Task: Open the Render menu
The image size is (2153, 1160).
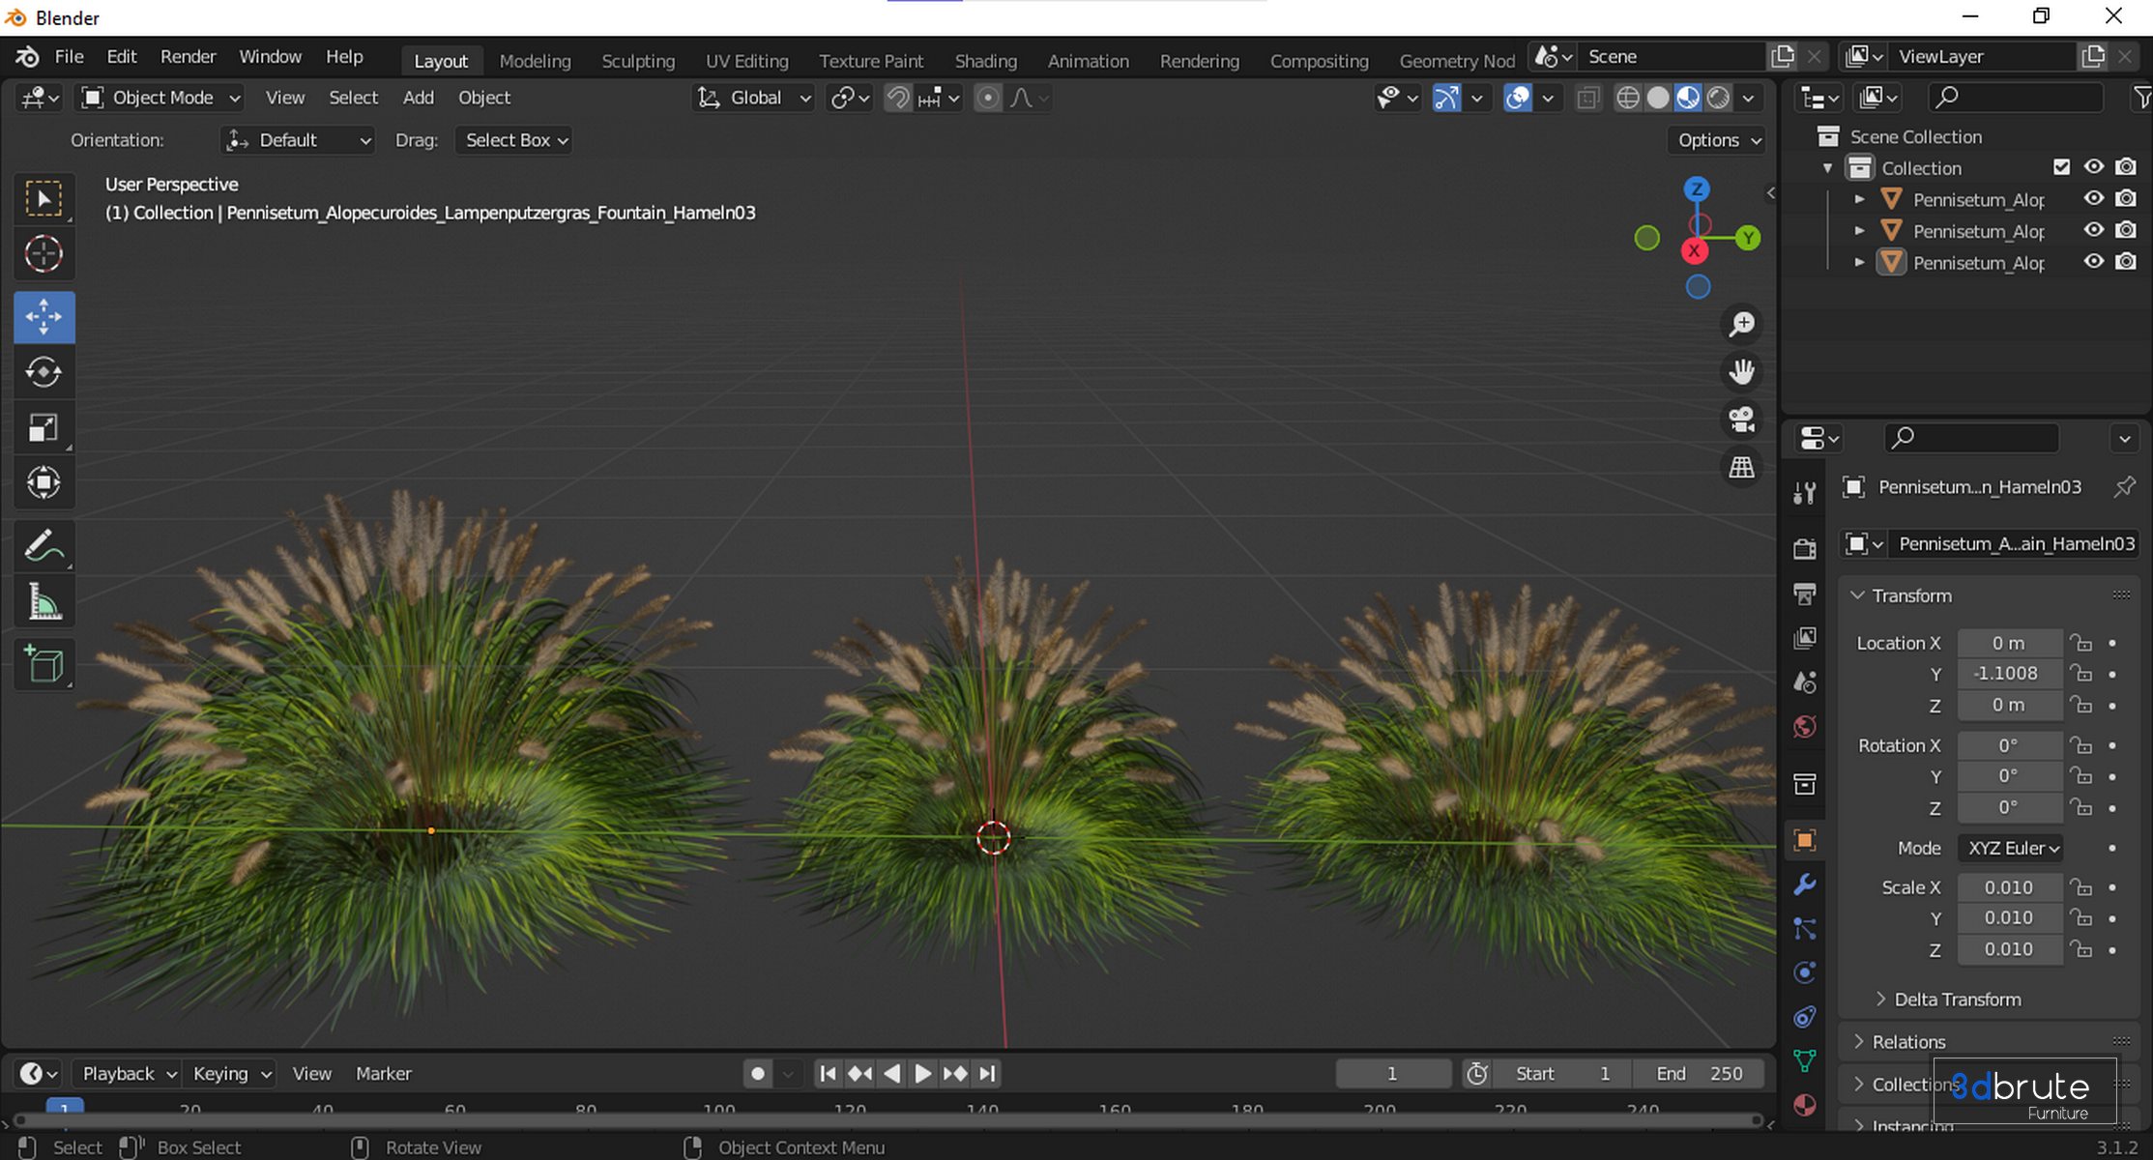Action: pyautogui.click(x=188, y=57)
